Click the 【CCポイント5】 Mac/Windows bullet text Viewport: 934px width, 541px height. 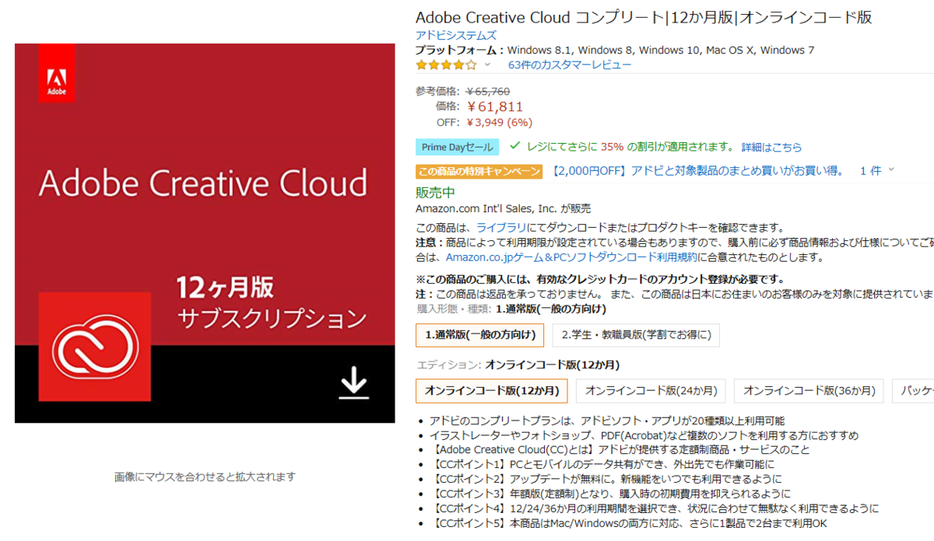[x=628, y=523]
